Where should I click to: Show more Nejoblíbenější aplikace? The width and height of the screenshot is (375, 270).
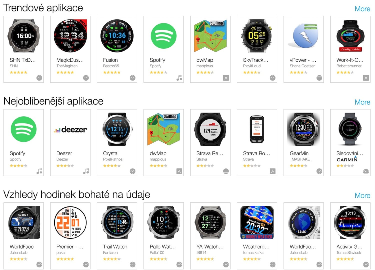point(362,102)
